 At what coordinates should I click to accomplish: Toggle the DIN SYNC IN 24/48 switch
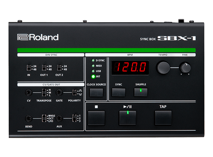tap(29, 68)
